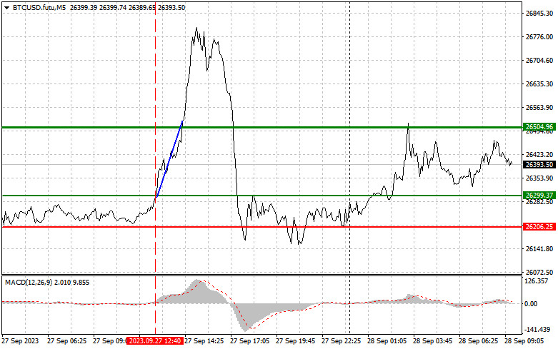Select the 28 Sep 06:25 time label

pos(478,341)
